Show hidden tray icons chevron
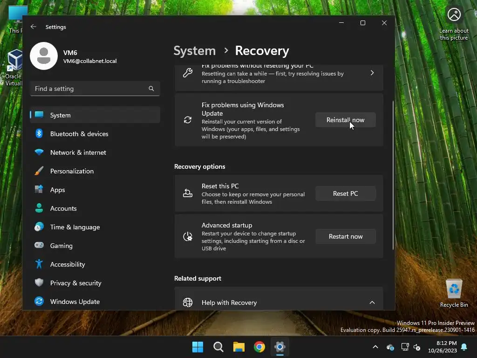Screen dimensions: 477x358 click(x=375, y=347)
